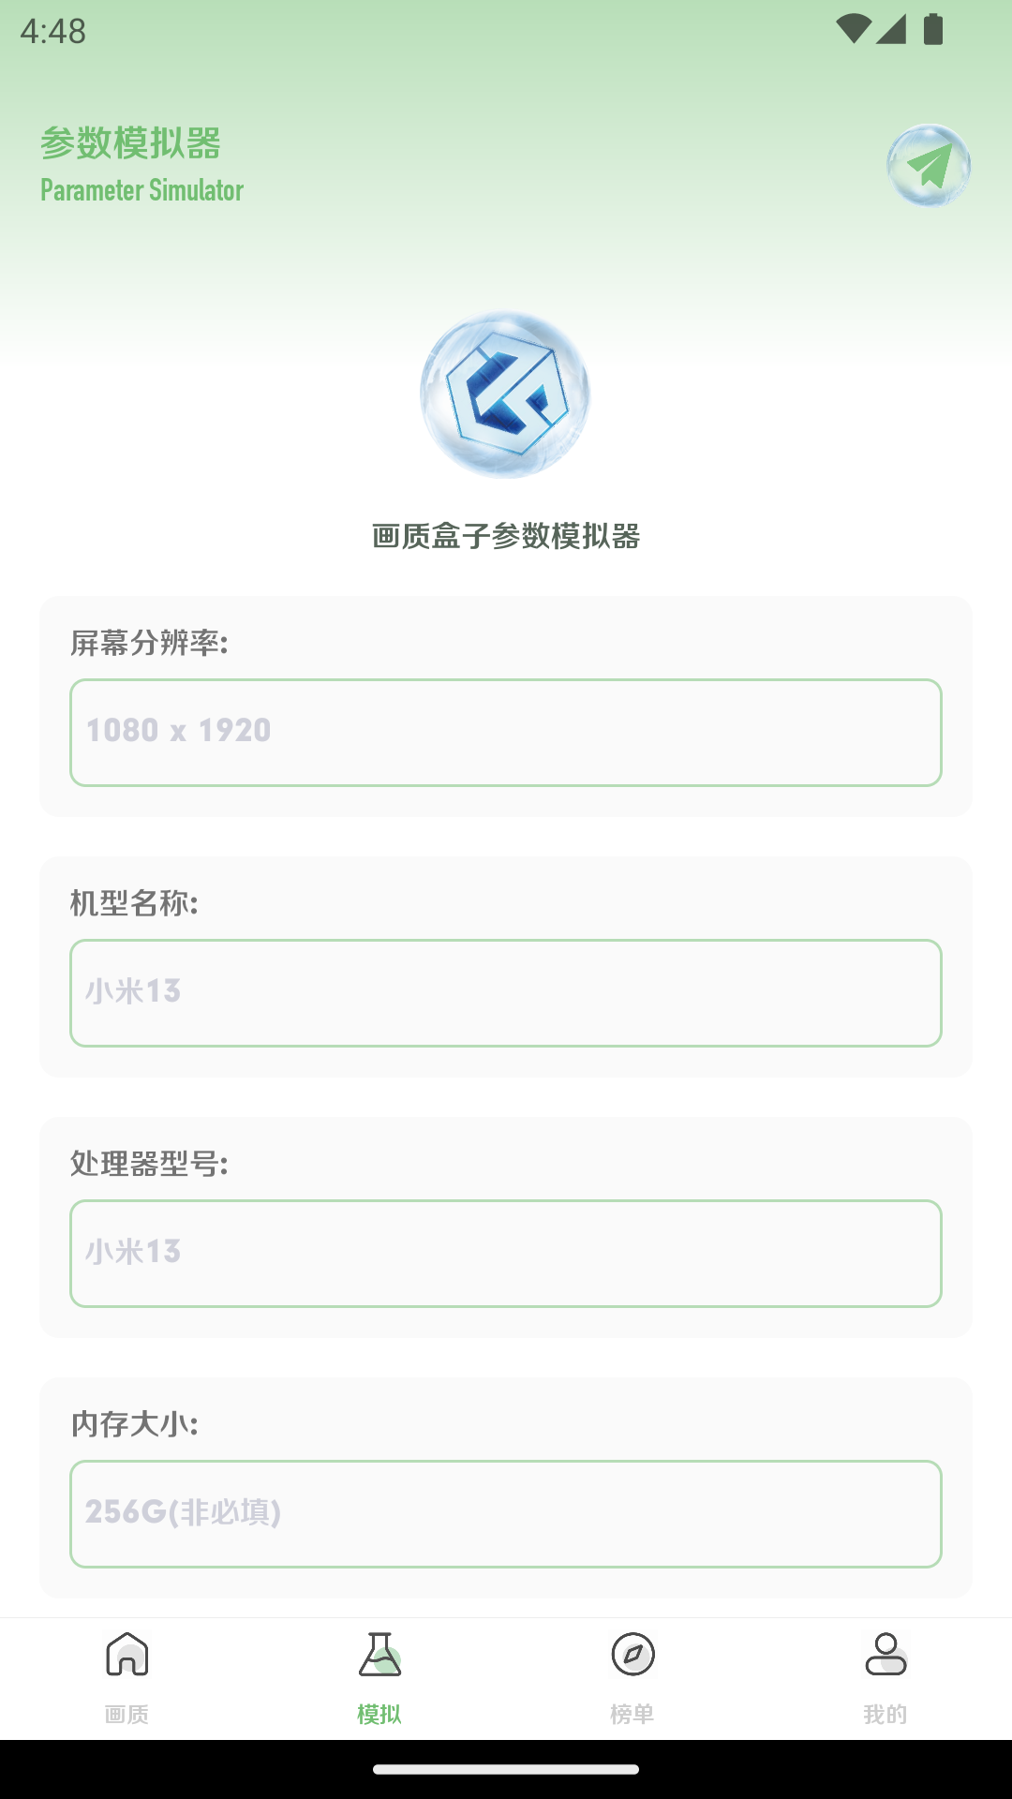Tap the hexagon logo bubble icon
The image size is (1012, 1799).
click(x=505, y=394)
